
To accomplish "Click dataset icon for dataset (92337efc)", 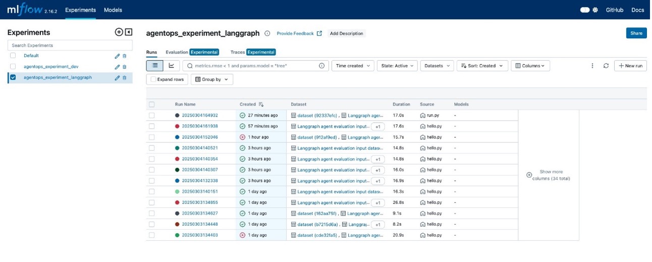I will point(294,115).
